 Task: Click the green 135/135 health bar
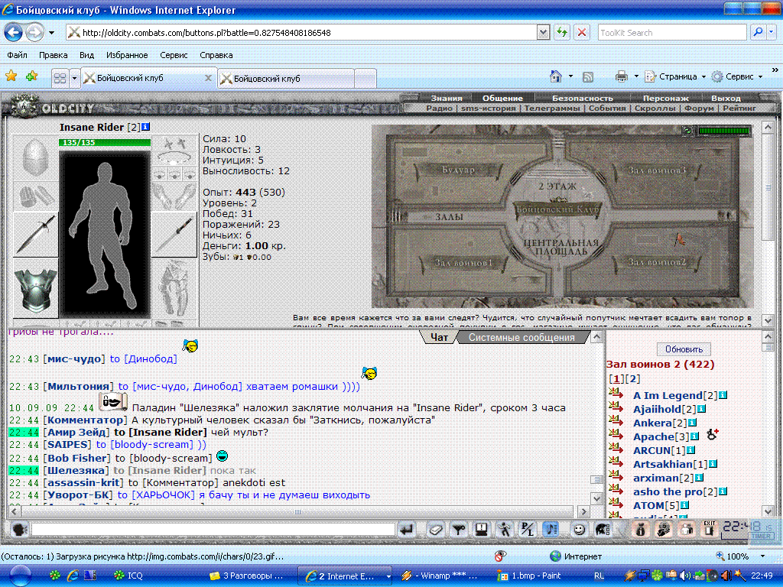(104, 142)
